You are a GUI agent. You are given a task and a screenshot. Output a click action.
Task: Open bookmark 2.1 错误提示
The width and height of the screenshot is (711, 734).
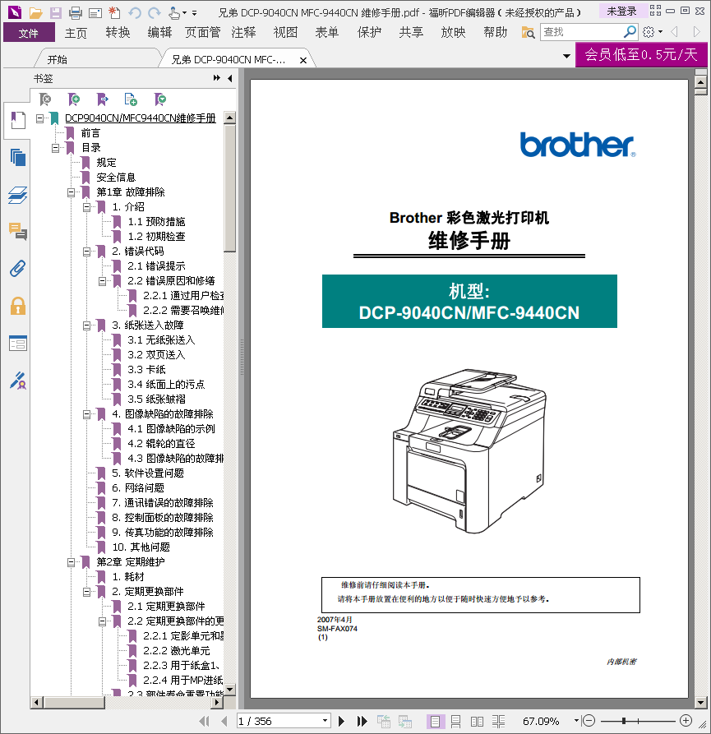point(156,266)
